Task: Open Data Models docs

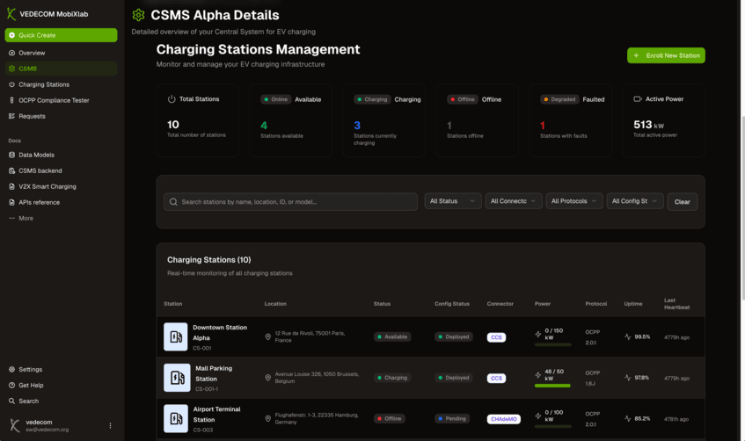Action: tap(61, 155)
